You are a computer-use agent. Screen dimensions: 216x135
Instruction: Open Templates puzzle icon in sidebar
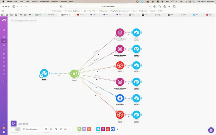pos(4,46)
